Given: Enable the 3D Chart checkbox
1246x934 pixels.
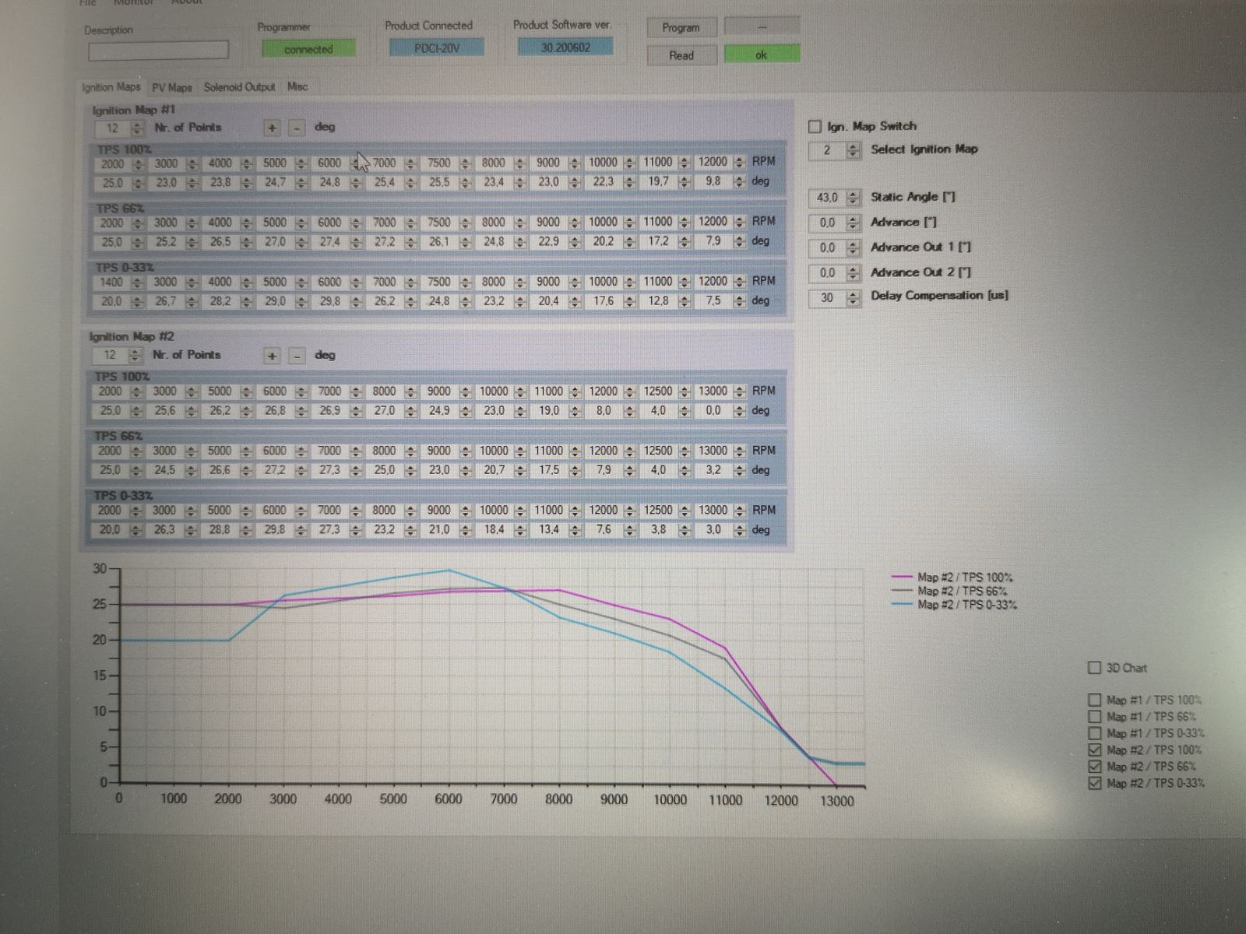Looking at the screenshot, I should [x=1094, y=668].
